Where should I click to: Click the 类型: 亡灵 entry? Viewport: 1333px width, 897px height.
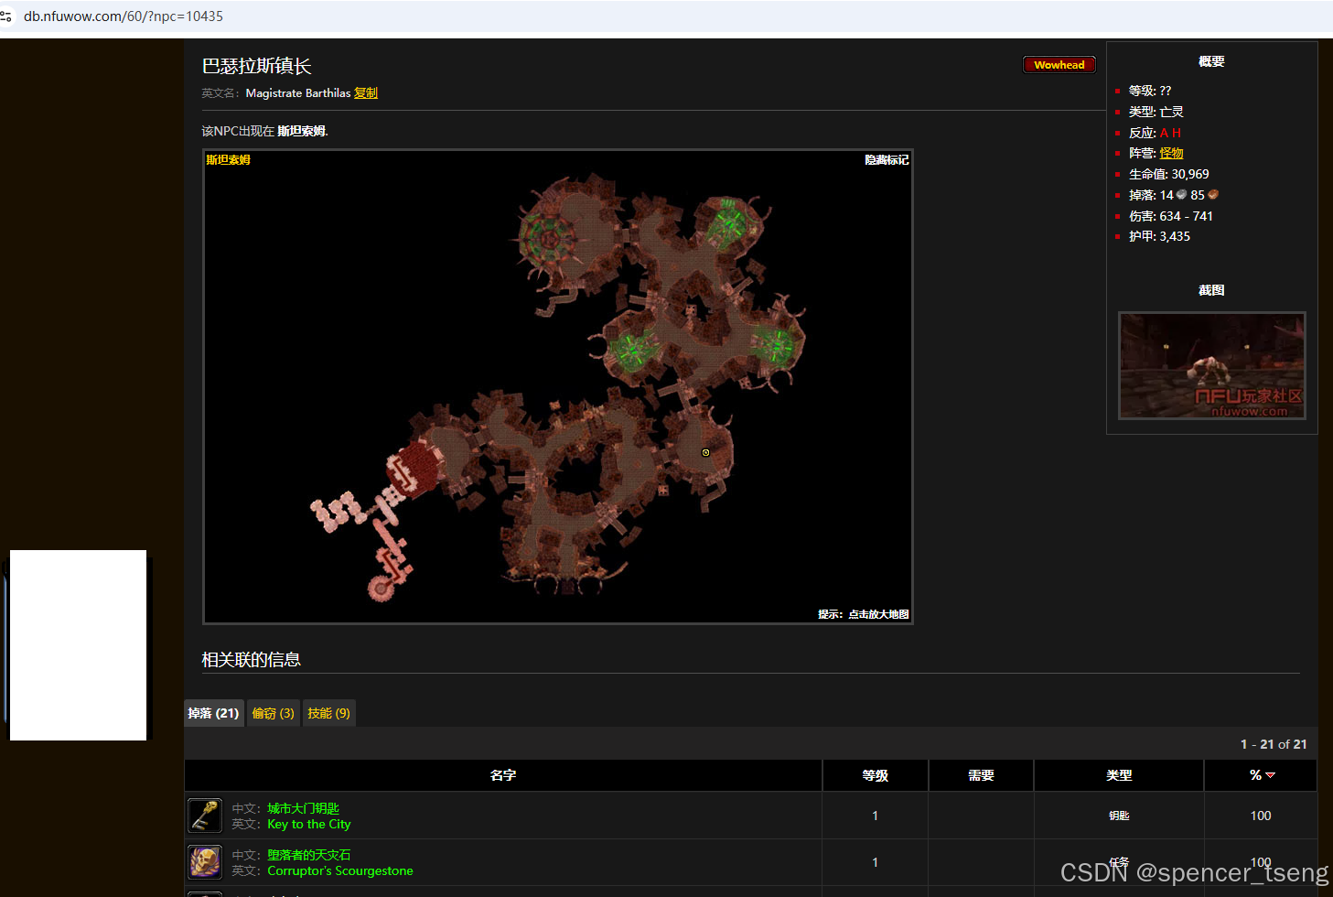coord(1156,112)
